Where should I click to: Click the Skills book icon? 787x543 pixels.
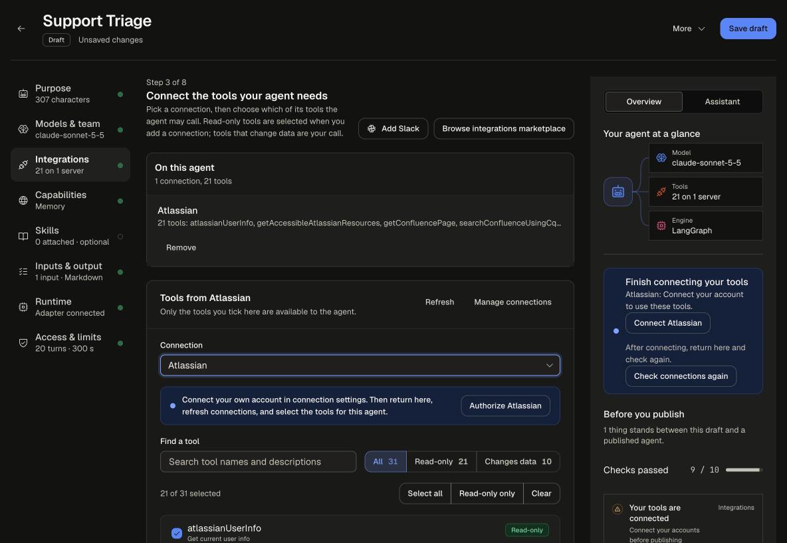pyautogui.click(x=23, y=237)
